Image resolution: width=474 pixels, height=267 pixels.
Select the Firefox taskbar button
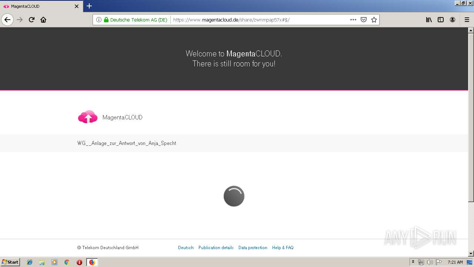pos(92,262)
